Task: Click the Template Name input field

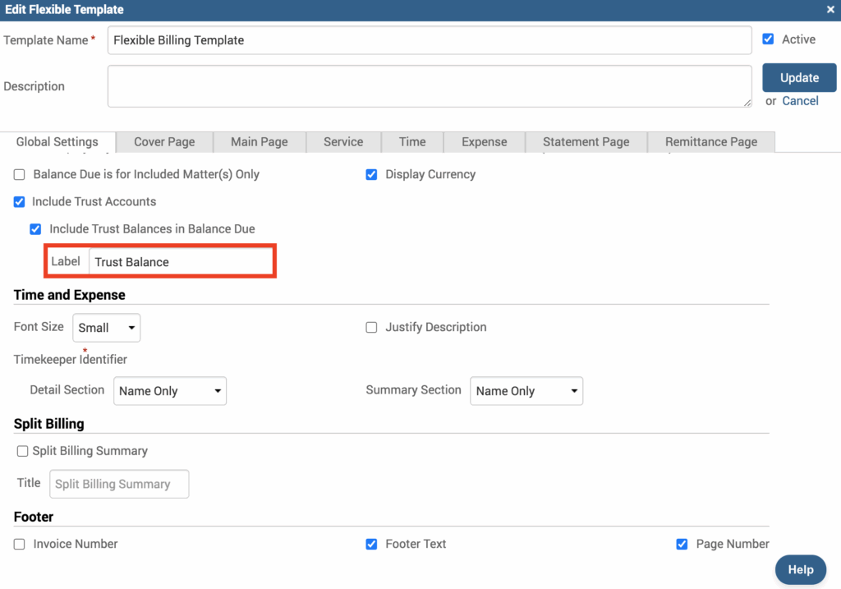Action: coord(429,40)
